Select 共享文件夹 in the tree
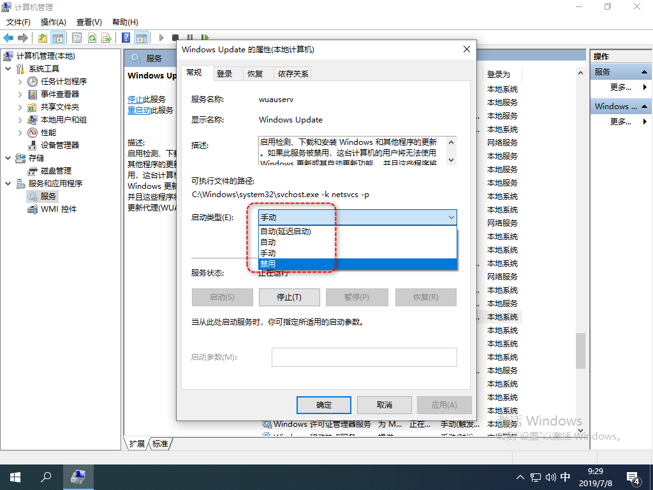Viewport: 653px width, 490px height. 60,107
